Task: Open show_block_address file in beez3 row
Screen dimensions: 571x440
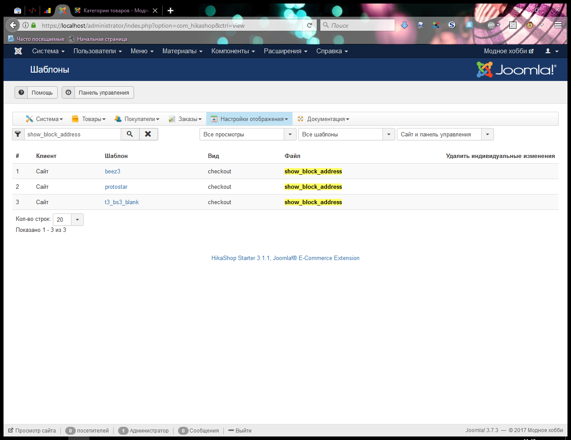Action: coord(313,171)
